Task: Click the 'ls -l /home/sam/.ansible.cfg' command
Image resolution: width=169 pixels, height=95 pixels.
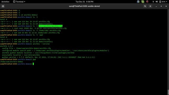Action: [x=46, y=31]
